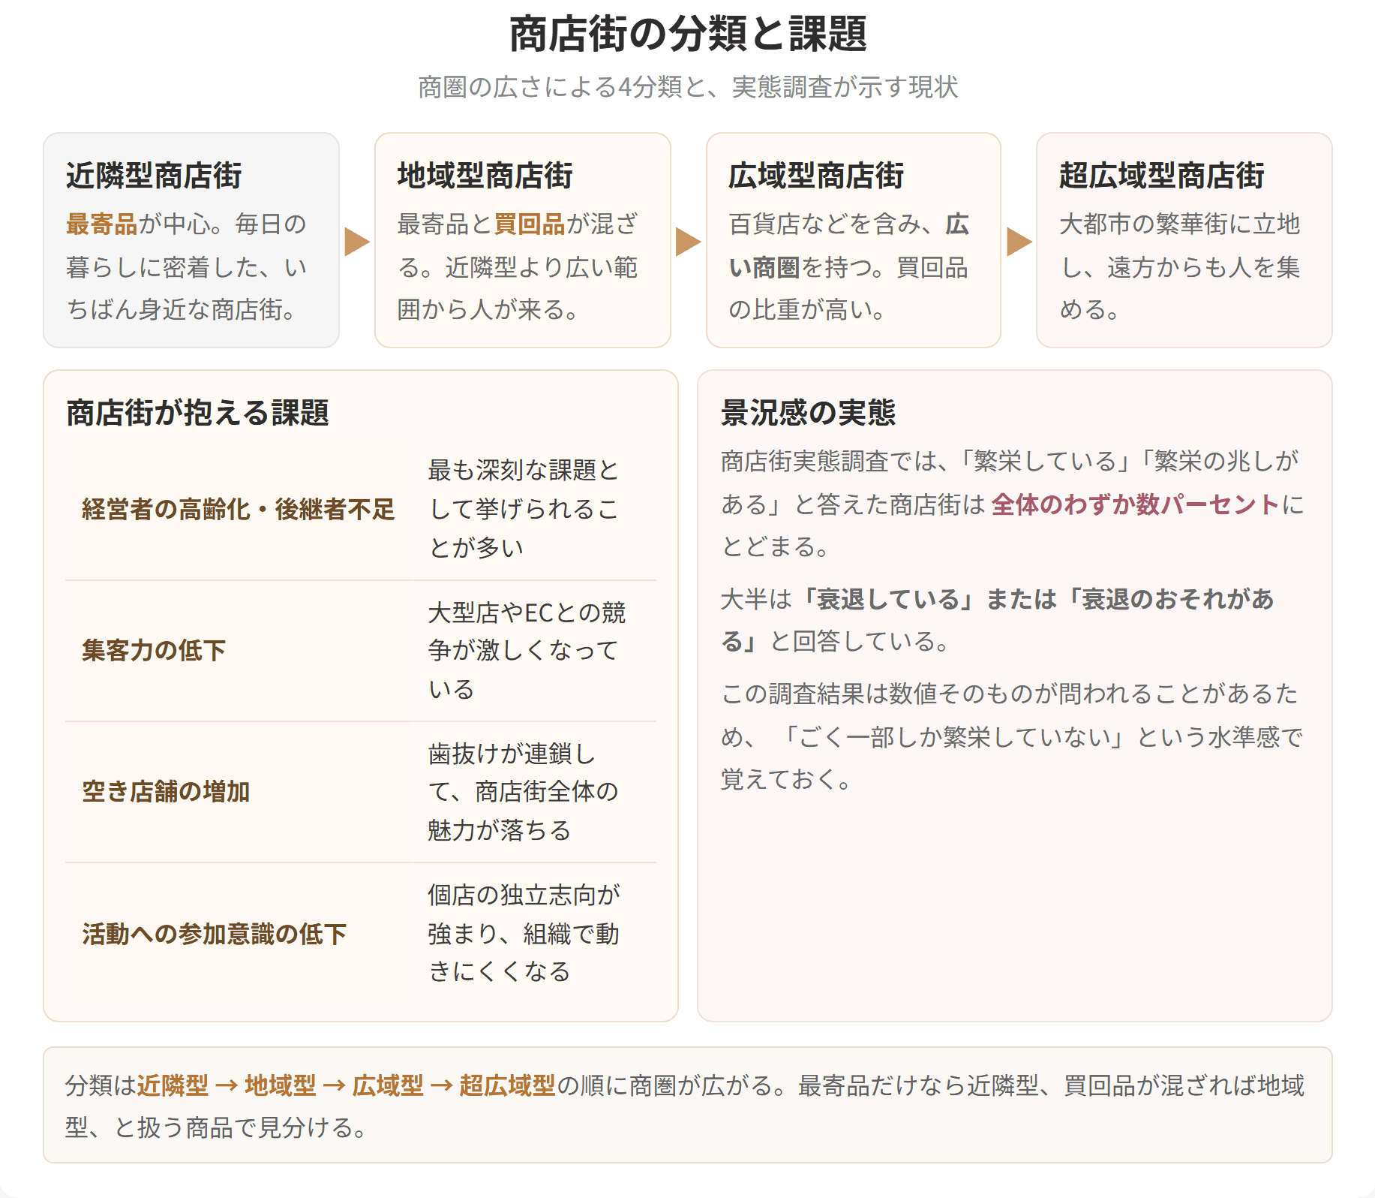
Task: Click the paragraph starting この調査結果は数値そのもの
Action: tap(1011, 736)
